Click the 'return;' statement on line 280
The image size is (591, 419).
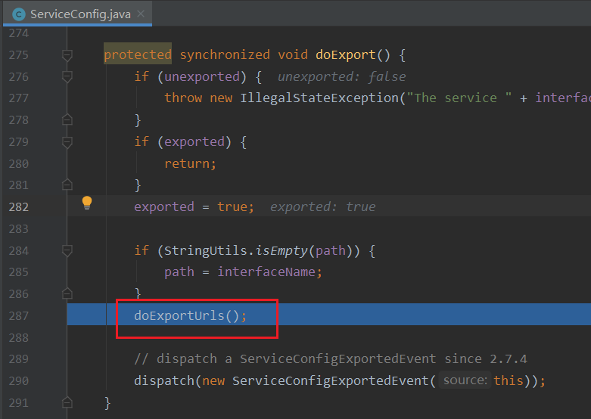pos(191,163)
